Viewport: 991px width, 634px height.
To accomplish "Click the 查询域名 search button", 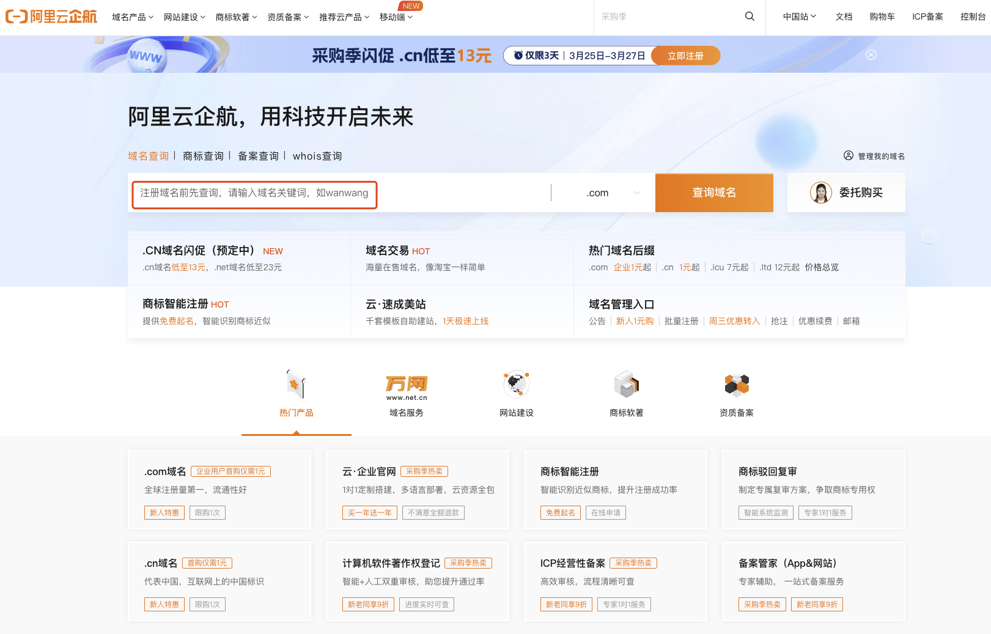I will 714,193.
